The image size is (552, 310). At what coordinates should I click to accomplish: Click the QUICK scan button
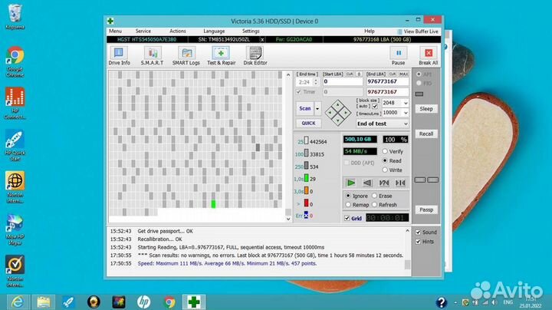pyautogui.click(x=308, y=123)
